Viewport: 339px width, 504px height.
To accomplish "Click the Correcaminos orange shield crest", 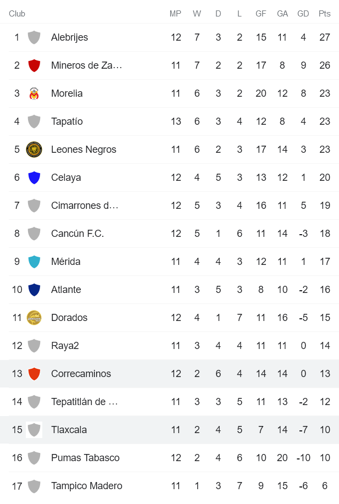I will coord(34,374).
